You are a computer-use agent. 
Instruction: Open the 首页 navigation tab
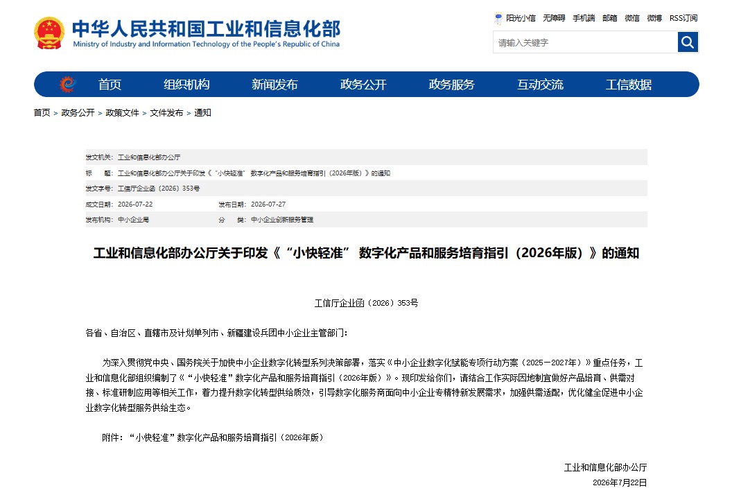coord(110,85)
